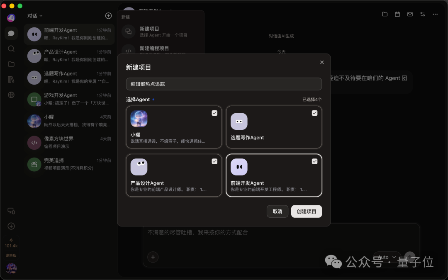Viewport: 448px width, 280px height.
Task: Open the folder icon in the left sidebar
Action: pos(11,64)
